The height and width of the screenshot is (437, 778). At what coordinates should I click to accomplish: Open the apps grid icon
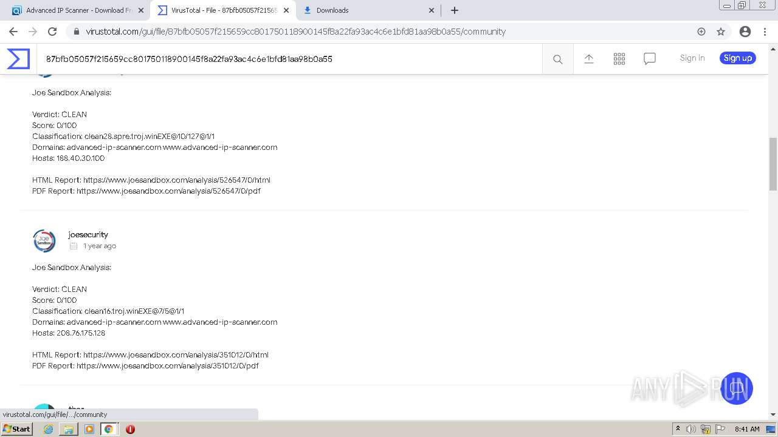click(x=619, y=58)
